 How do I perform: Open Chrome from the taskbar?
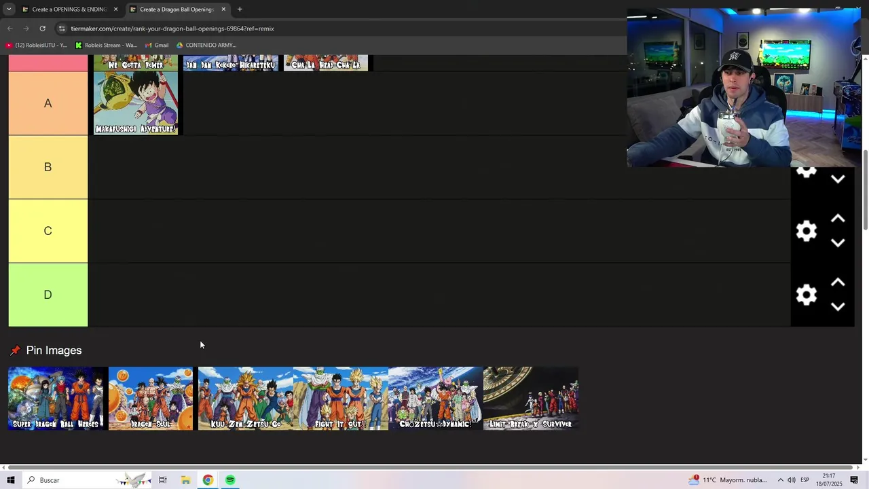pos(208,480)
